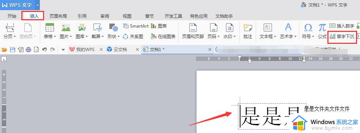Open the 引用 ribbon tab
Screen dimensions: 360x133
pos(82,16)
